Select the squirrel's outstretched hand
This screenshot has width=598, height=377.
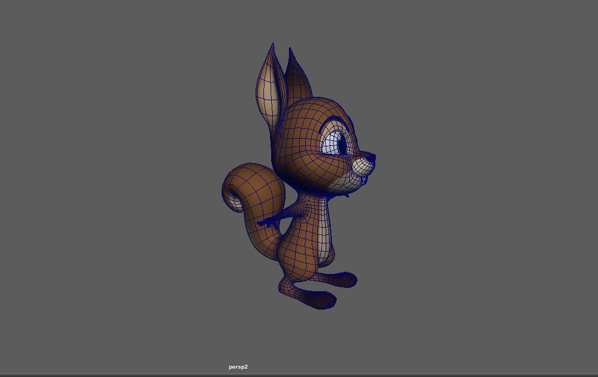[x=268, y=223]
